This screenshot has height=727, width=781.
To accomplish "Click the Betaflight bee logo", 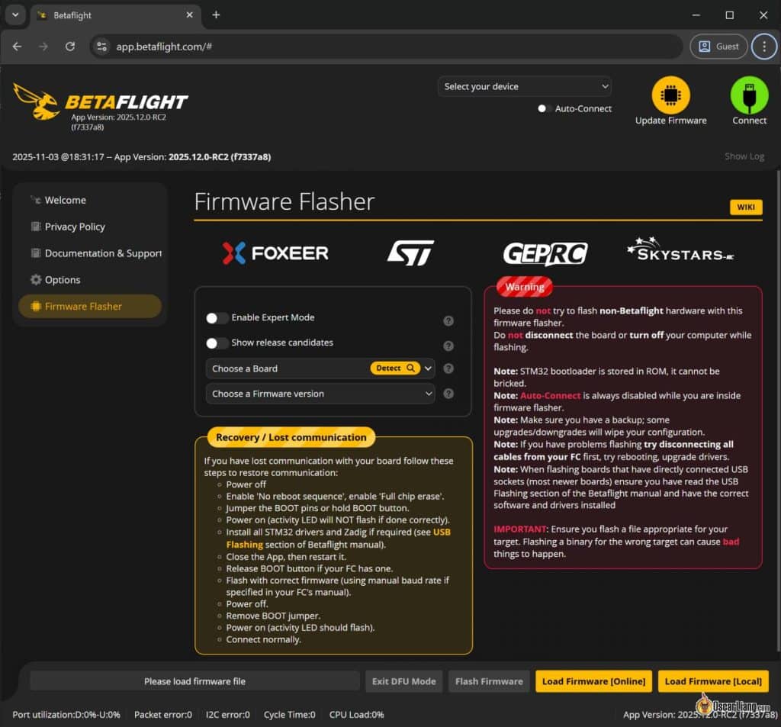I will (x=36, y=101).
